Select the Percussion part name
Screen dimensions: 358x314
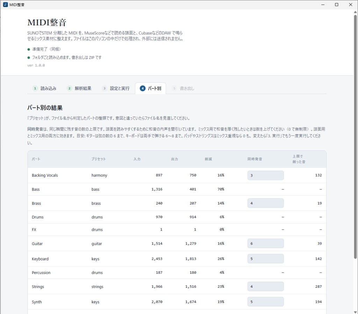click(x=41, y=273)
